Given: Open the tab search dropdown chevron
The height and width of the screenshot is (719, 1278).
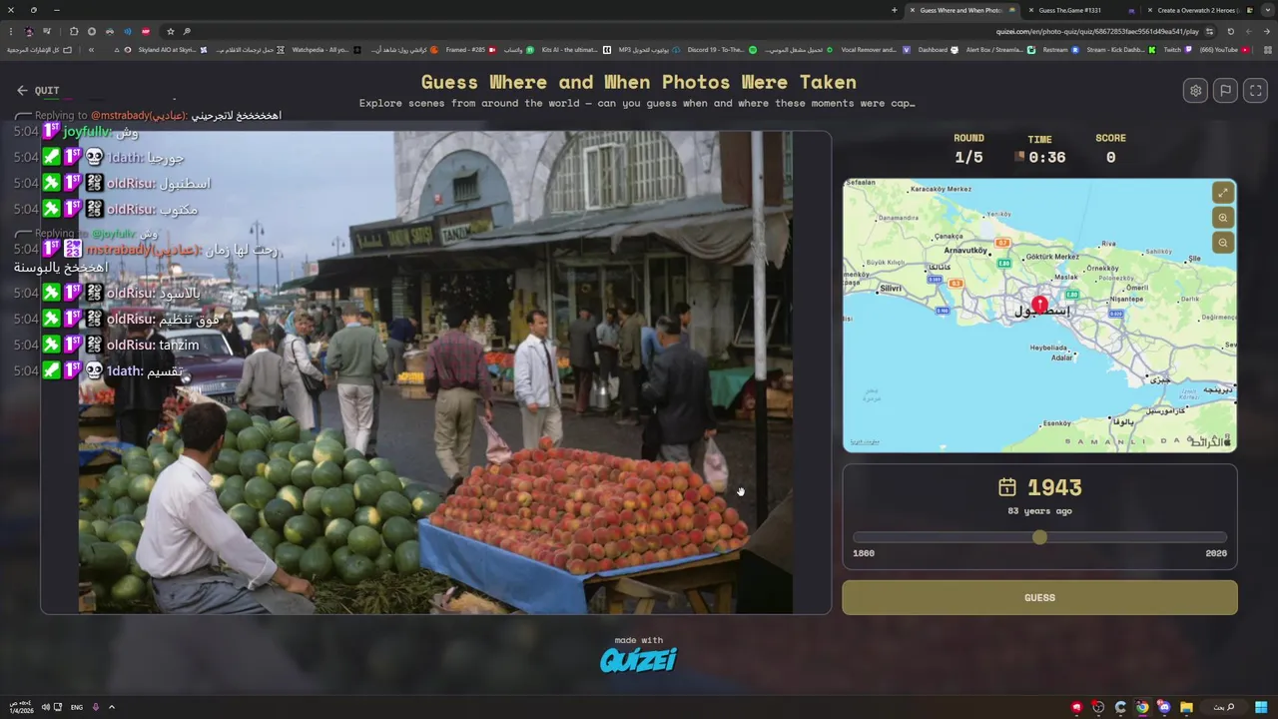Looking at the screenshot, I should click(x=1266, y=10).
